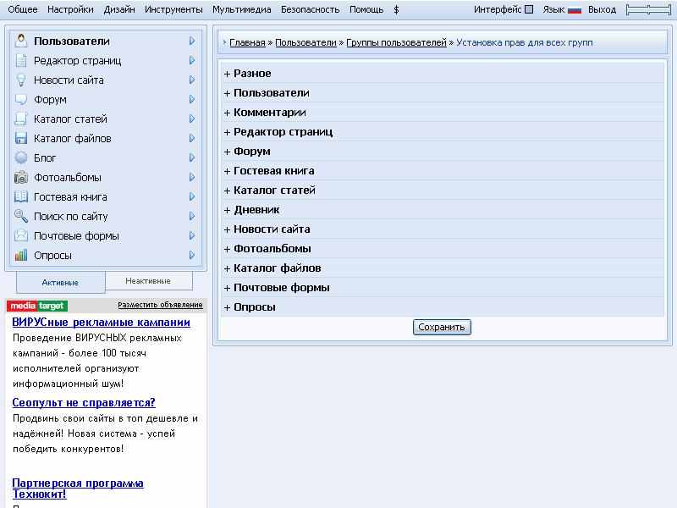Click the media target ad logo
677x508 pixels.
37,306
